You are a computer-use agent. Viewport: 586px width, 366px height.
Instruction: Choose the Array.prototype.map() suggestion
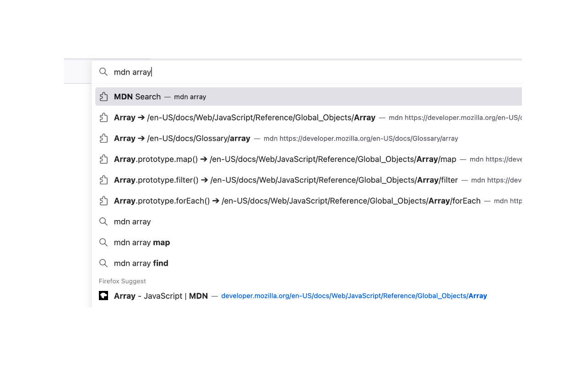point(309,159)
